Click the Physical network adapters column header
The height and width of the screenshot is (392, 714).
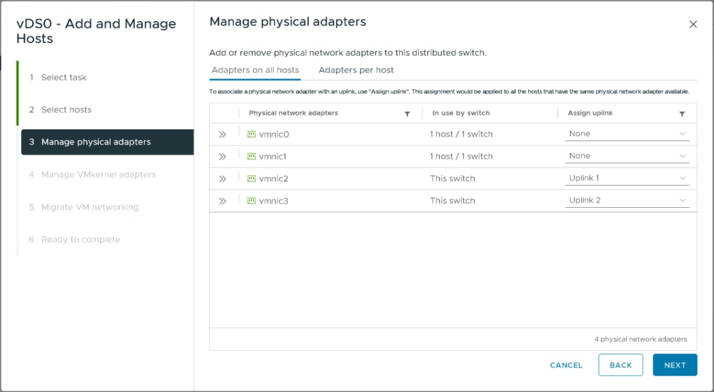click(x=293, y=113)
